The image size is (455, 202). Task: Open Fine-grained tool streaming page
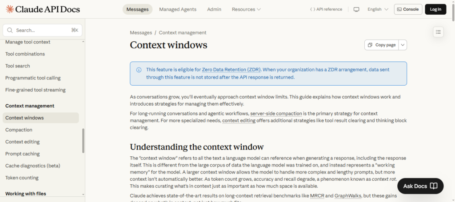36,90
